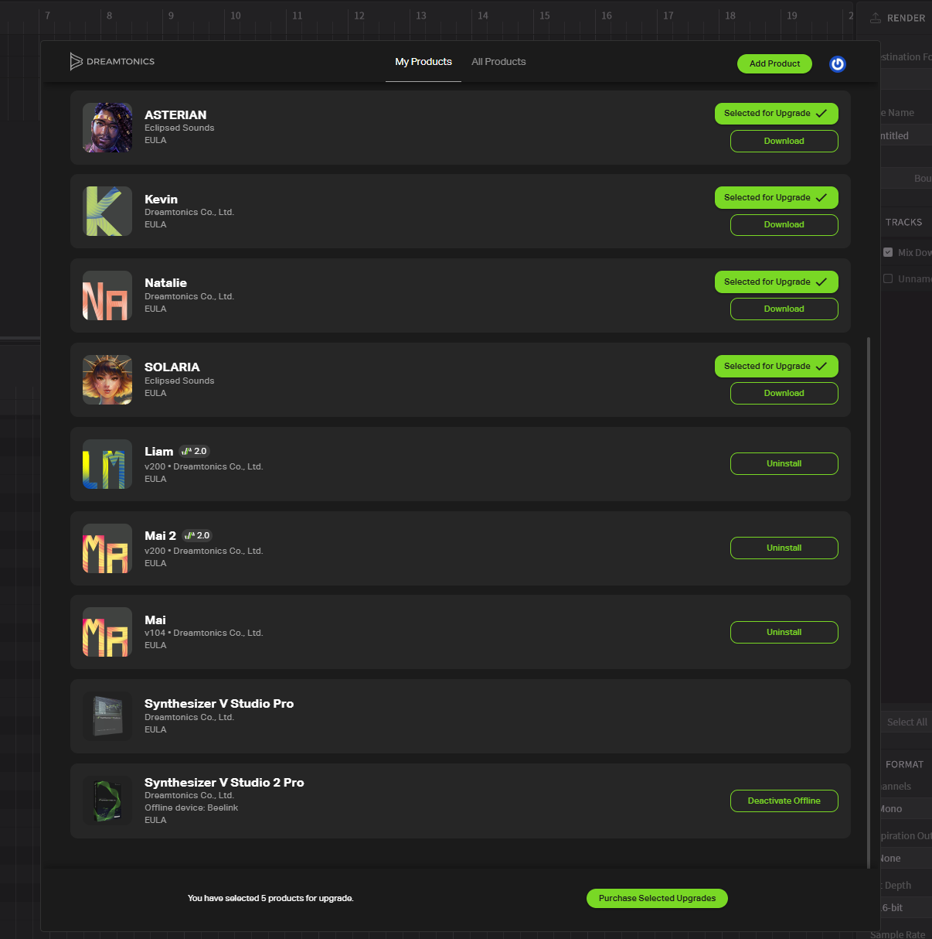Click the Synthesizer V Studio 2 Pro title
The image size is (932, 939).
click(x=224, y=783)
